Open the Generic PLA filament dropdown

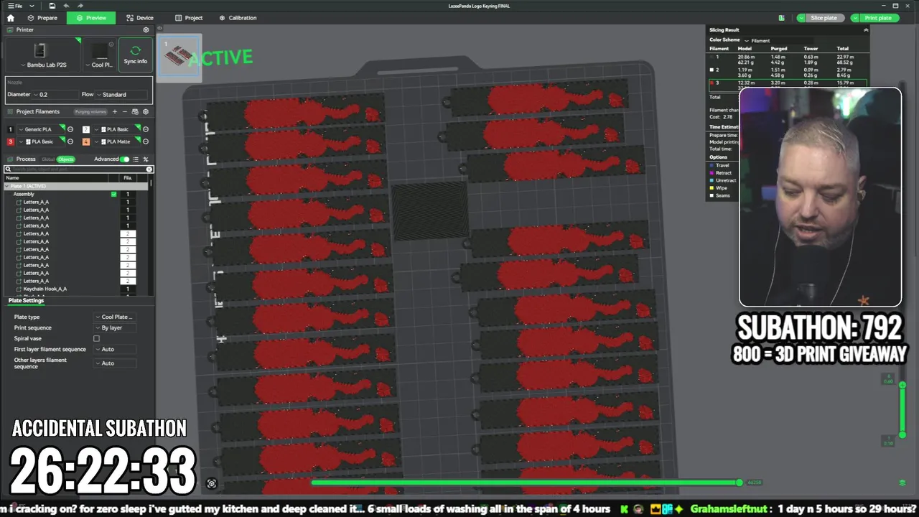[x=40, y=129]
